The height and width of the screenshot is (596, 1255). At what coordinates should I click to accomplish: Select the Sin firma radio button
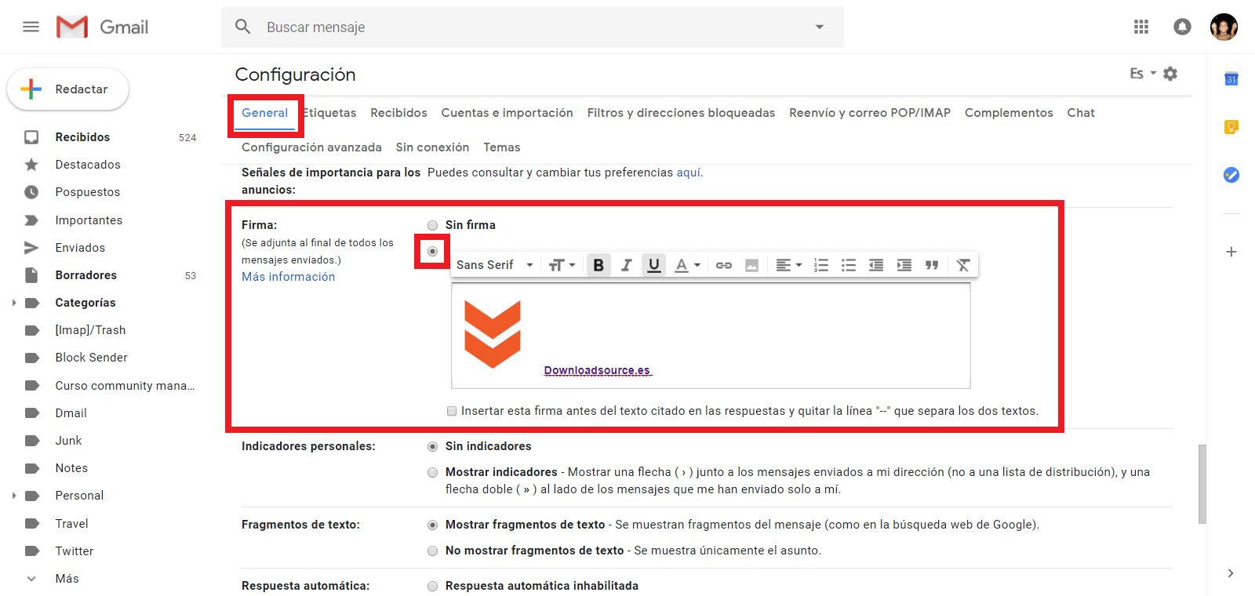pos(432,225)
